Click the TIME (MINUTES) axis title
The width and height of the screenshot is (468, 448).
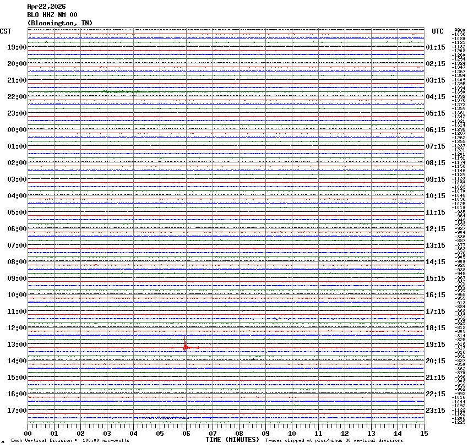[x=232, y=440]
